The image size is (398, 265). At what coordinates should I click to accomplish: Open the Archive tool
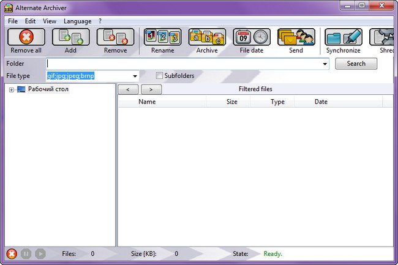coord(207,37)
